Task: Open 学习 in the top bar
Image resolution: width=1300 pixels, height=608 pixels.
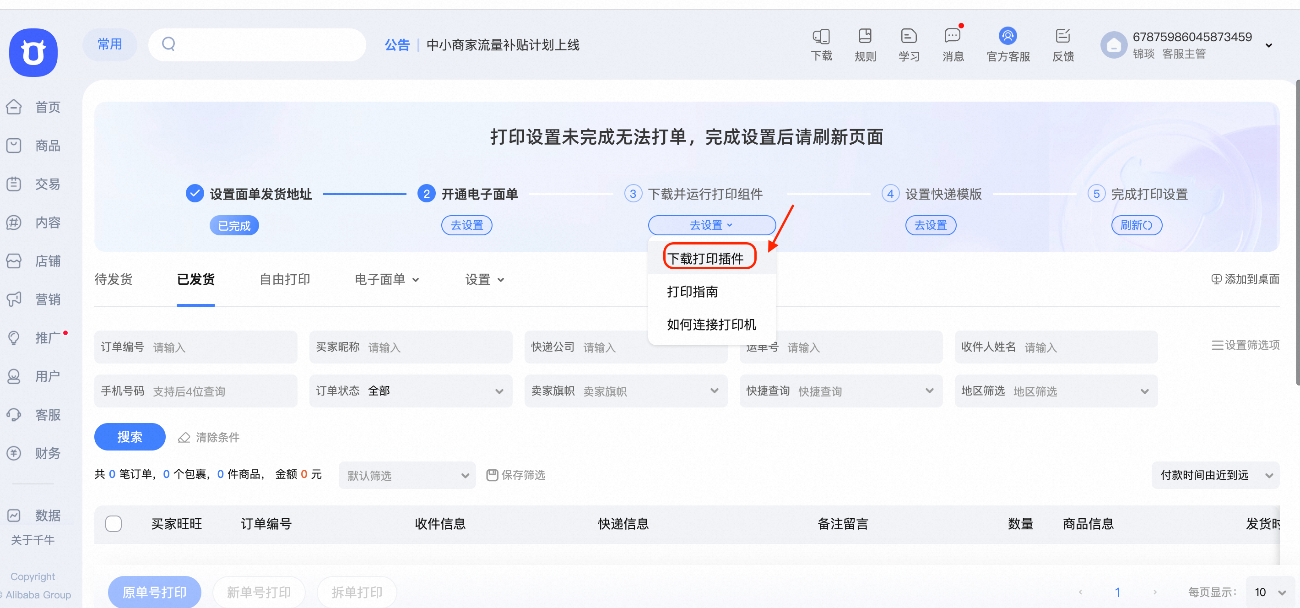Action: click(909, 44)
